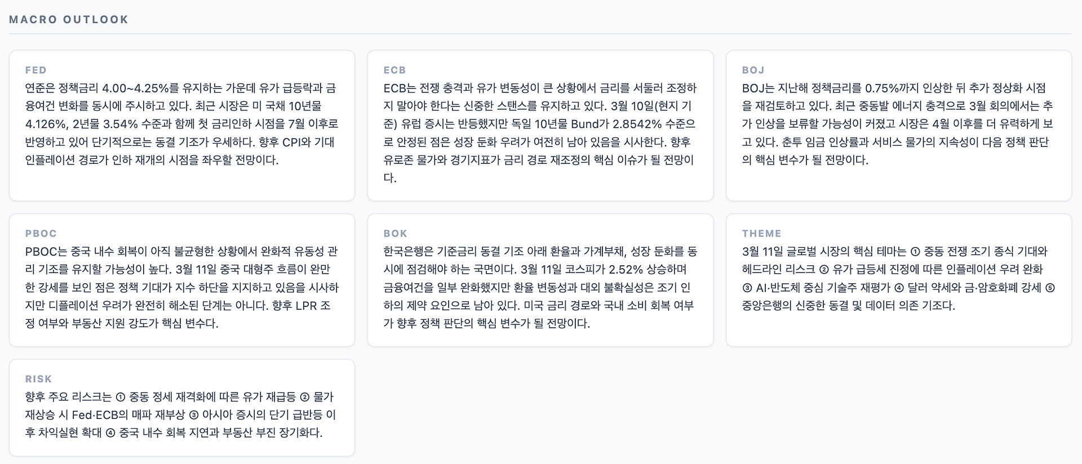Click the RISK key risks paragraph
This screenshot has height=464, width=1082.
click(x=181, y=415)
